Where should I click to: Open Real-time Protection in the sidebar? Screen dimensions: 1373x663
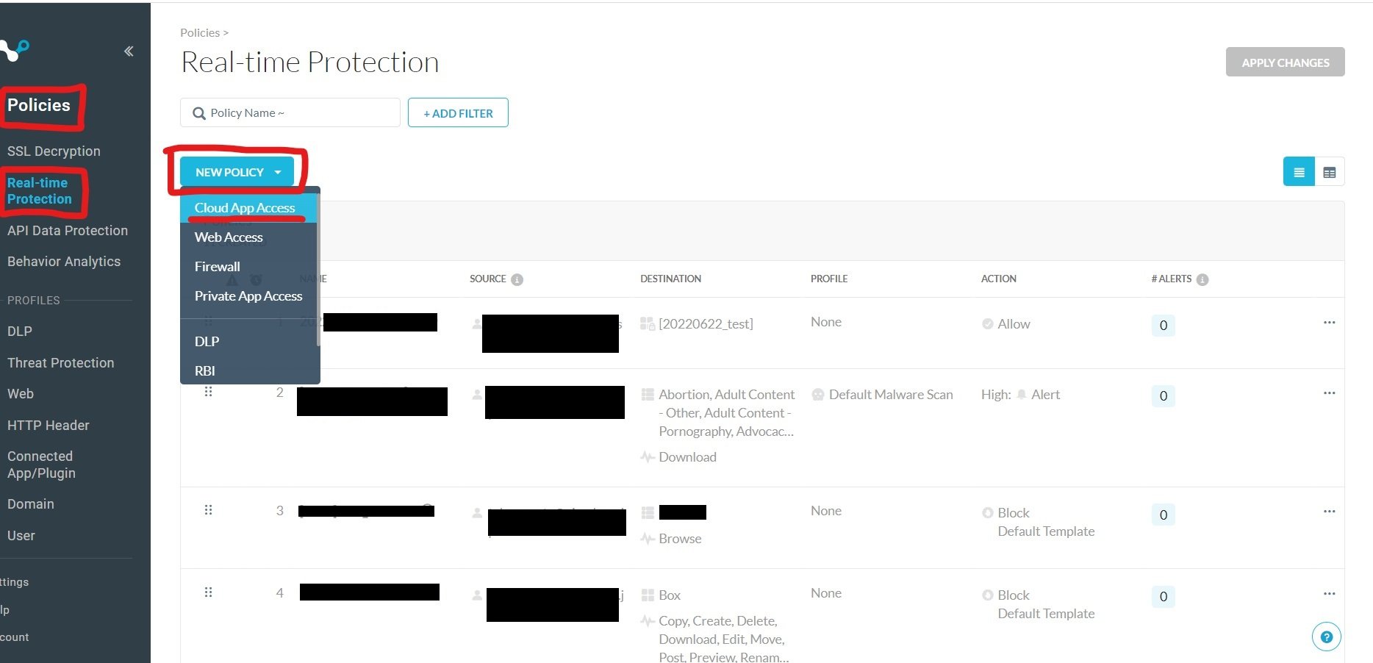(40, 191)
